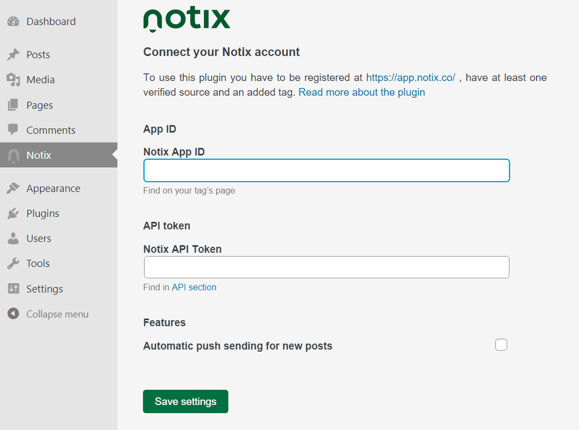Open Settings in the sidebar
This screenshot has height=430, width=579.
45,289
